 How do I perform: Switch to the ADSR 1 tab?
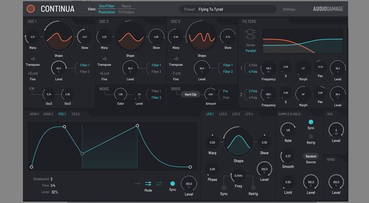(35, 114)
